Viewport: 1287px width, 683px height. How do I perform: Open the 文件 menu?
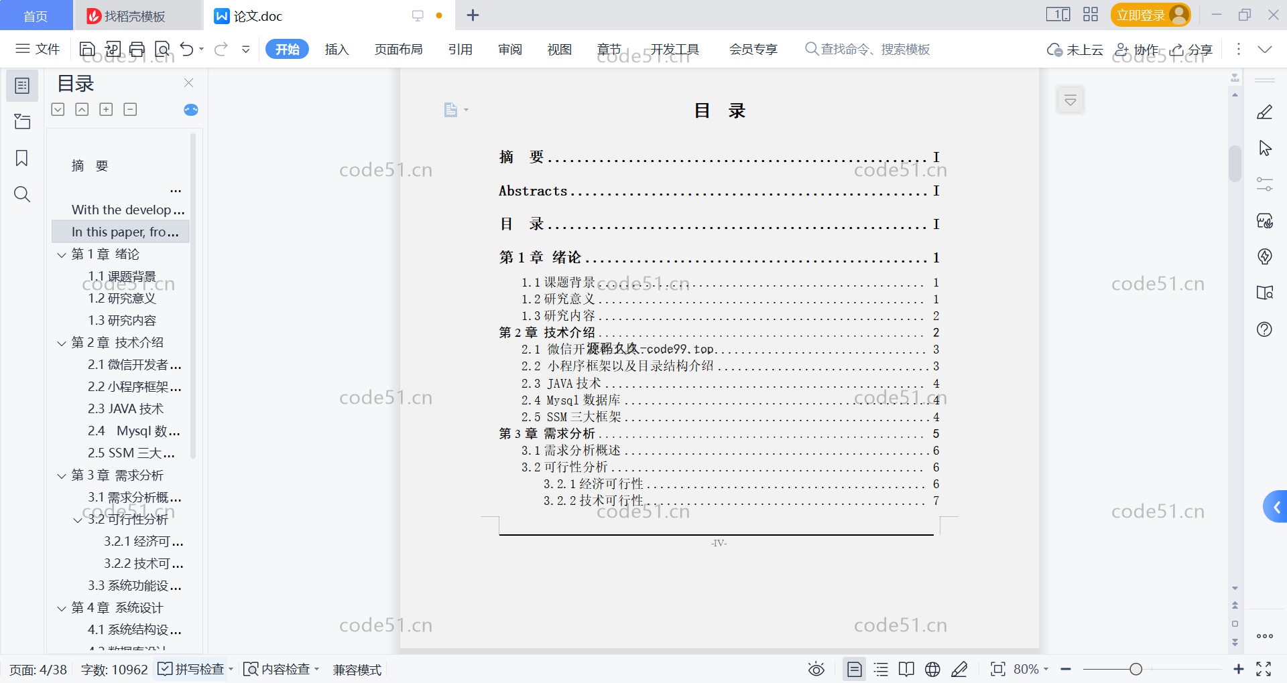38,49
